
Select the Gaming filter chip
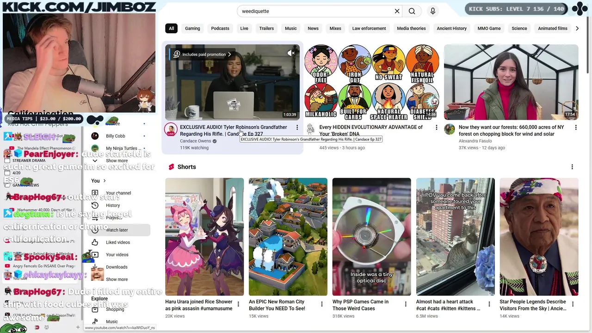(192, 29)
